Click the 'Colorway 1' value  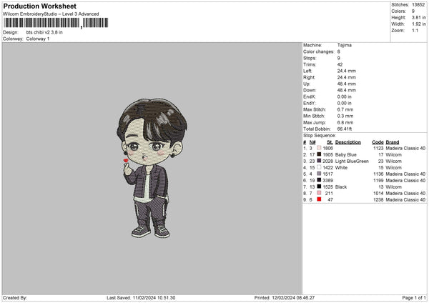click(38, 39)
